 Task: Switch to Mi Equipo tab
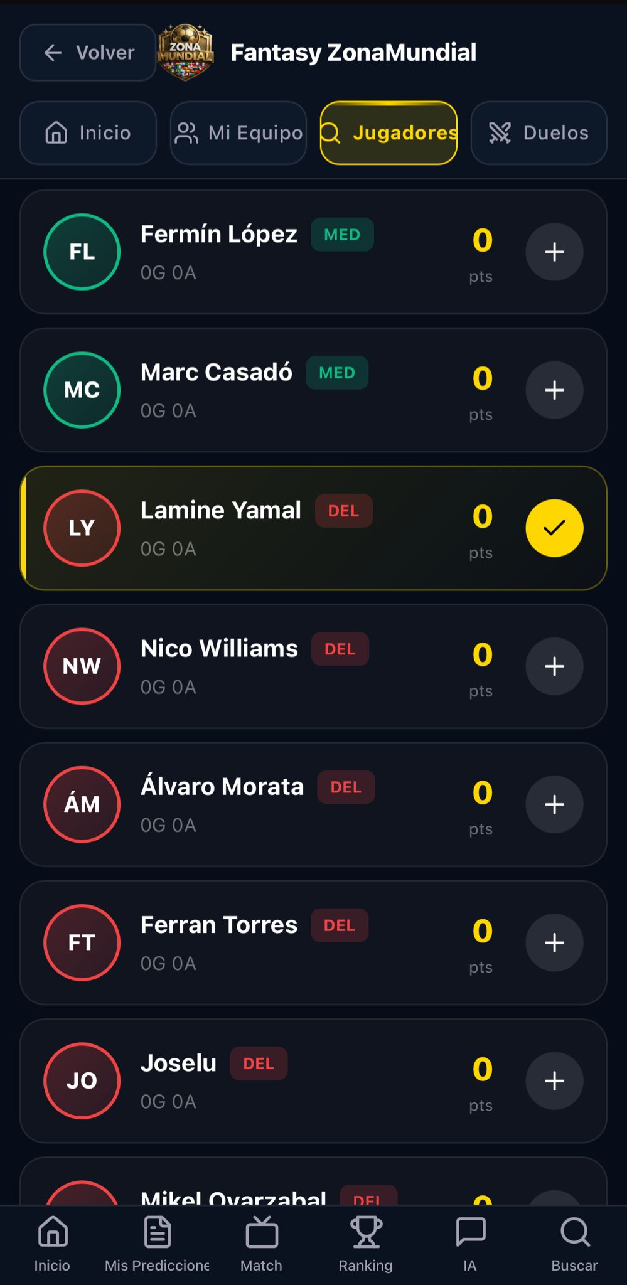(x=238, y=133)
